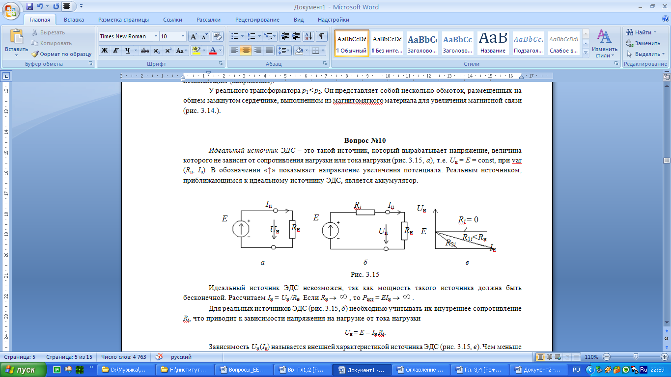Click the Заменить replace button
This screenshot has height=377, width=671.
[643, 43]
